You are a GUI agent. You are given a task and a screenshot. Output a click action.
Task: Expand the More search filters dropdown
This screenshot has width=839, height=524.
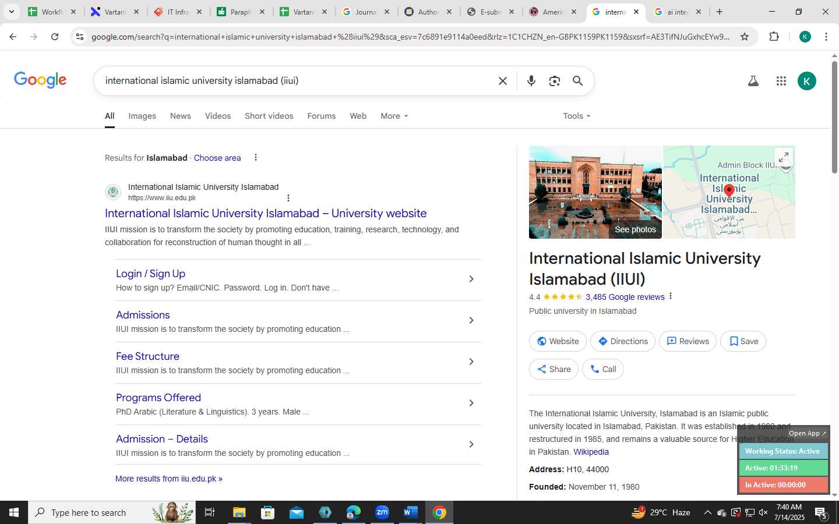point(394,116)
